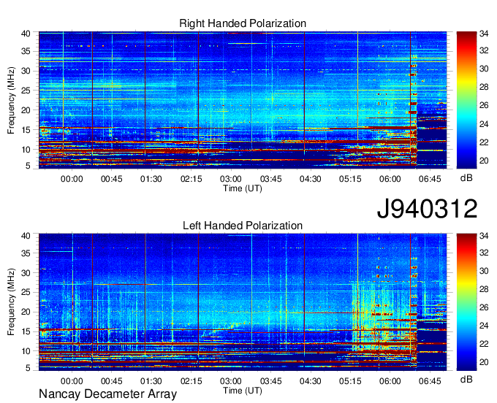
Task: Click the Right Handed spectrogram plot area
Action: [x=243, y=100]
